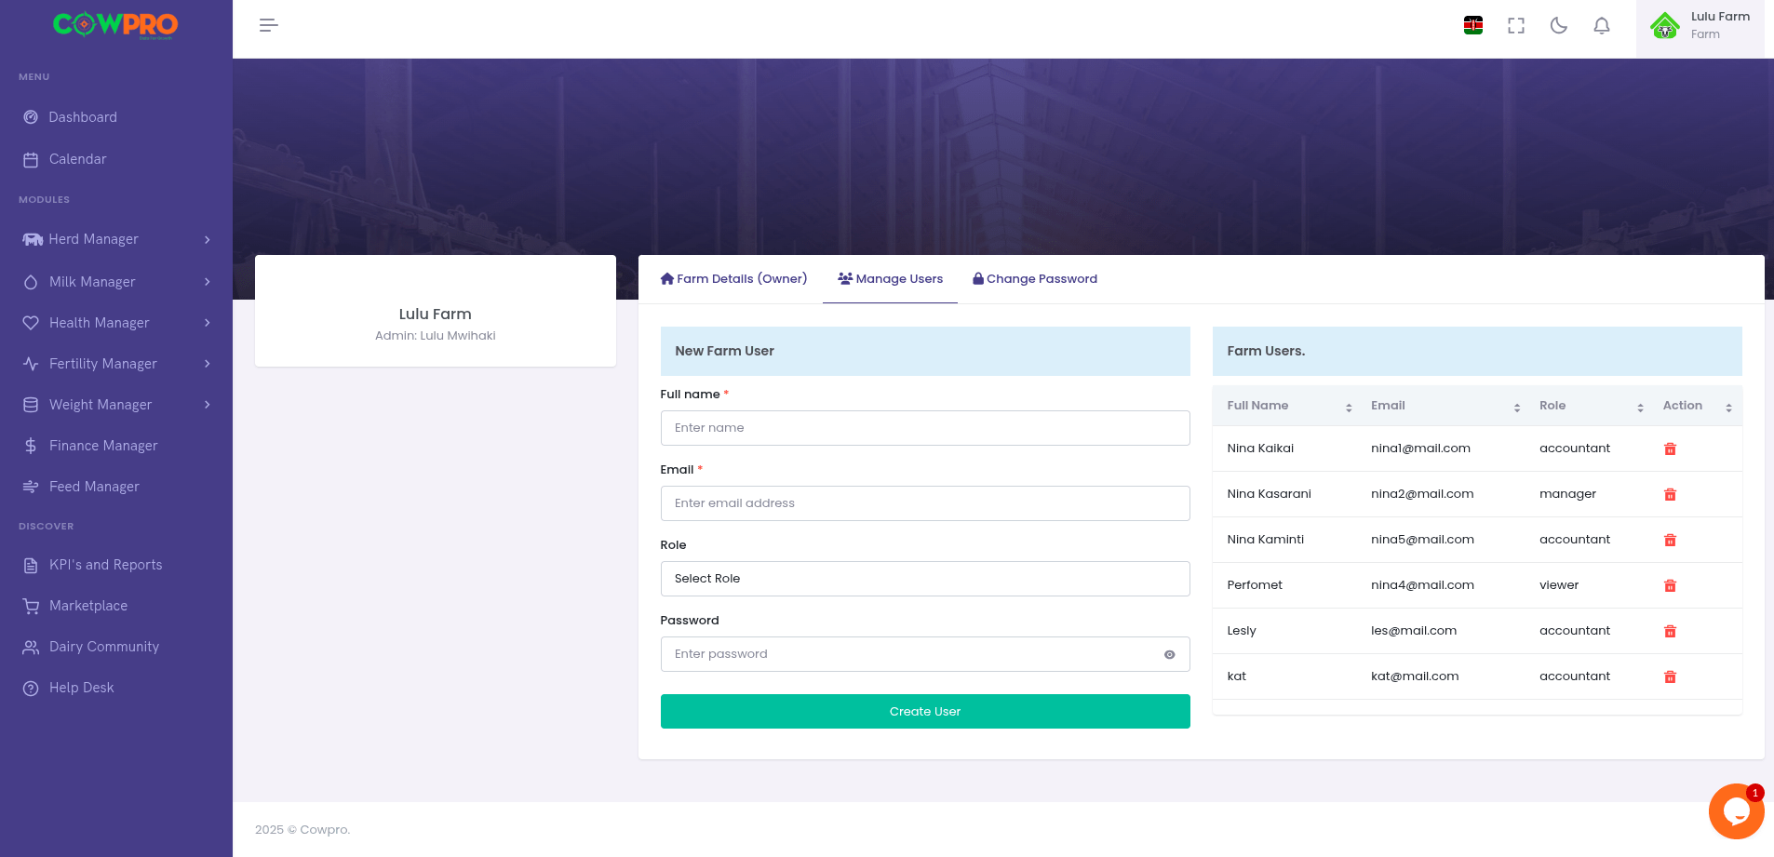
Task: Enter fullscreen using the expand icon
Action: tap(1515, 25)
